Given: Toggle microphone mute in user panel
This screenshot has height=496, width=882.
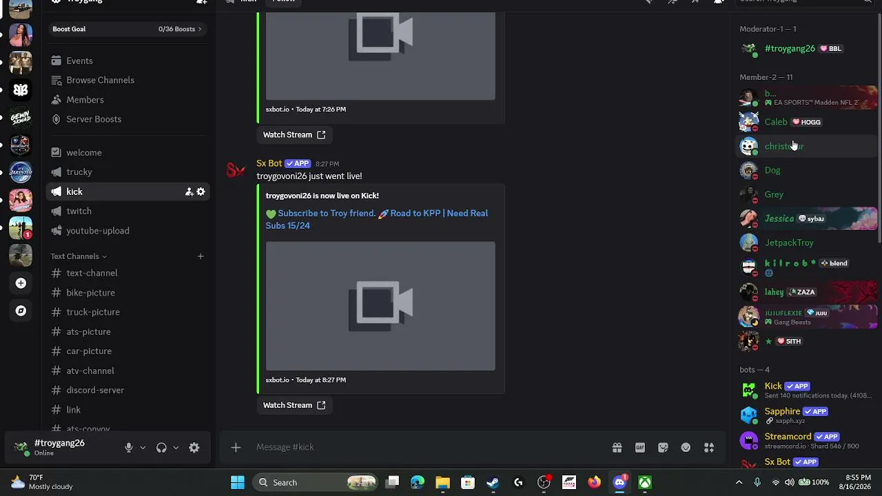Looking at the screenshot, I should click(x=129, y=448).
